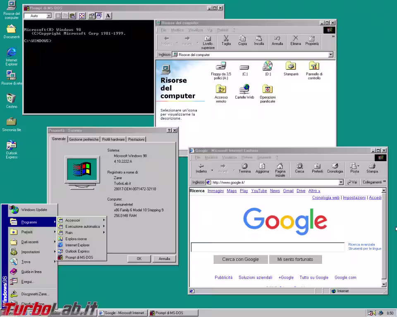397x317 pixels.
Task: Click the full screen button in MS-DOS toolbar
Action: pyautogui.click(x=82, y=16)
